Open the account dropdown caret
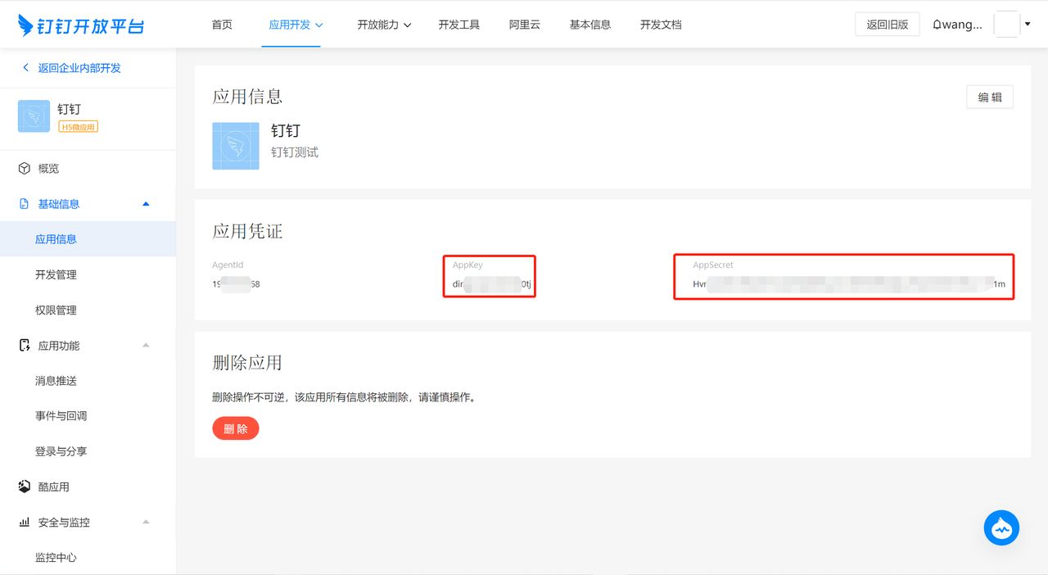The height and width of the screenshot is (575, 1048). (1028, 24)
